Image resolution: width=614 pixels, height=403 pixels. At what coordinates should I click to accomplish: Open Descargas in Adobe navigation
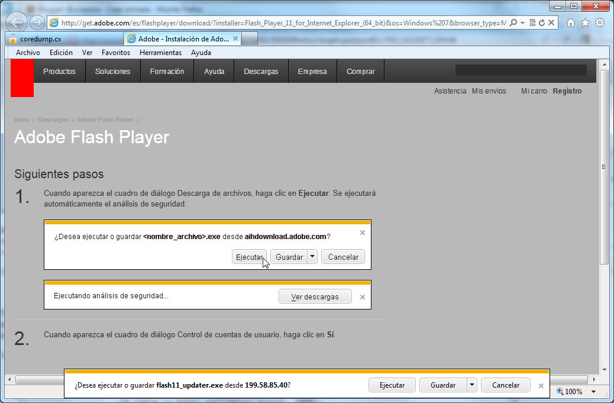pos(261,71)
